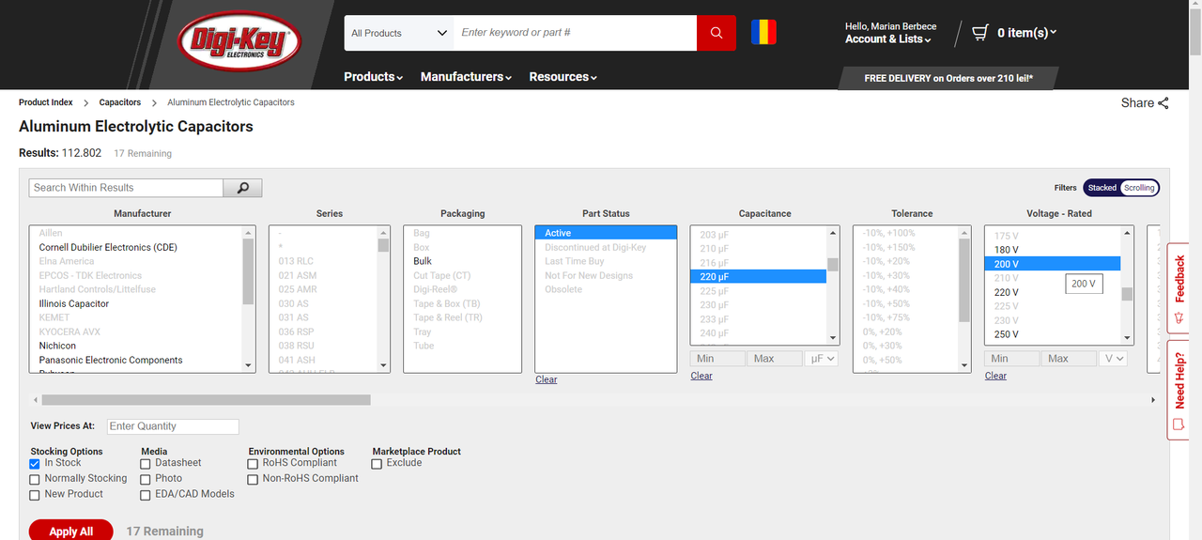
Task: Focus the Enter Quantity price field
Action: click(x=173, y=426)
